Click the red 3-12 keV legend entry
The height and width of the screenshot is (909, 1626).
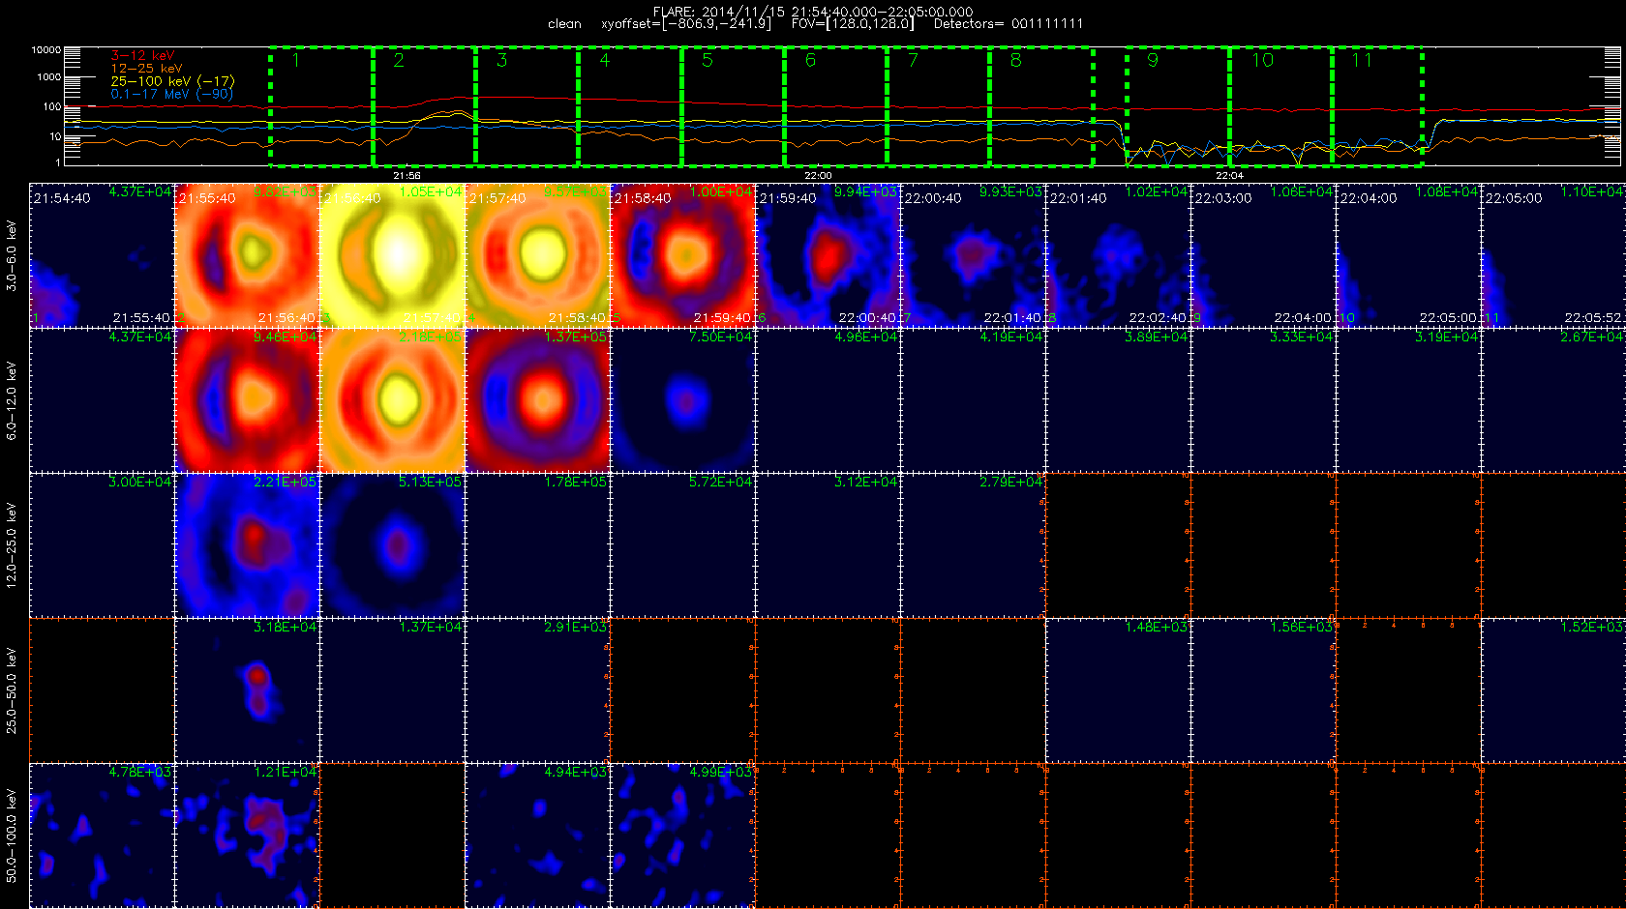tap(142, 55)
